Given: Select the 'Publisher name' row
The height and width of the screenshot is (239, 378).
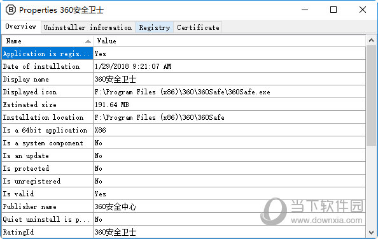Looking at the screenshot, I should click(184, 206).
